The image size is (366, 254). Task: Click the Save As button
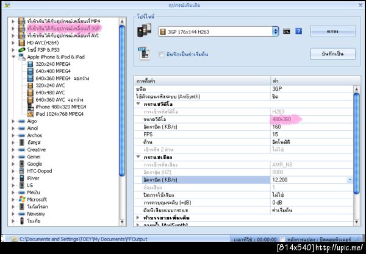point(333,54)
